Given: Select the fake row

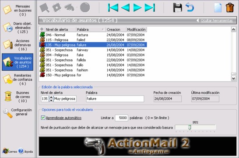Looking at the screenshot, I should (x=93, y=55).
